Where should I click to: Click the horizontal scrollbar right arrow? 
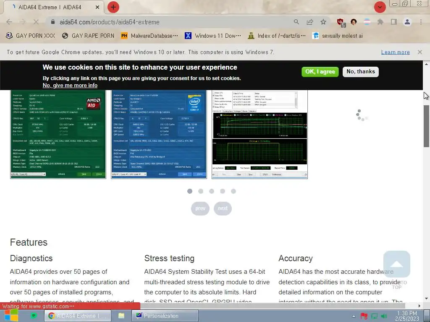pyautogui.click(x=420, y=306)
